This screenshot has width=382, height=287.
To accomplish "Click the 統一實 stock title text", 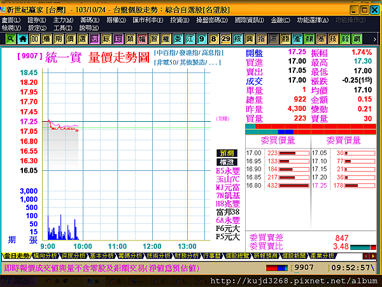I will point(63,57).
